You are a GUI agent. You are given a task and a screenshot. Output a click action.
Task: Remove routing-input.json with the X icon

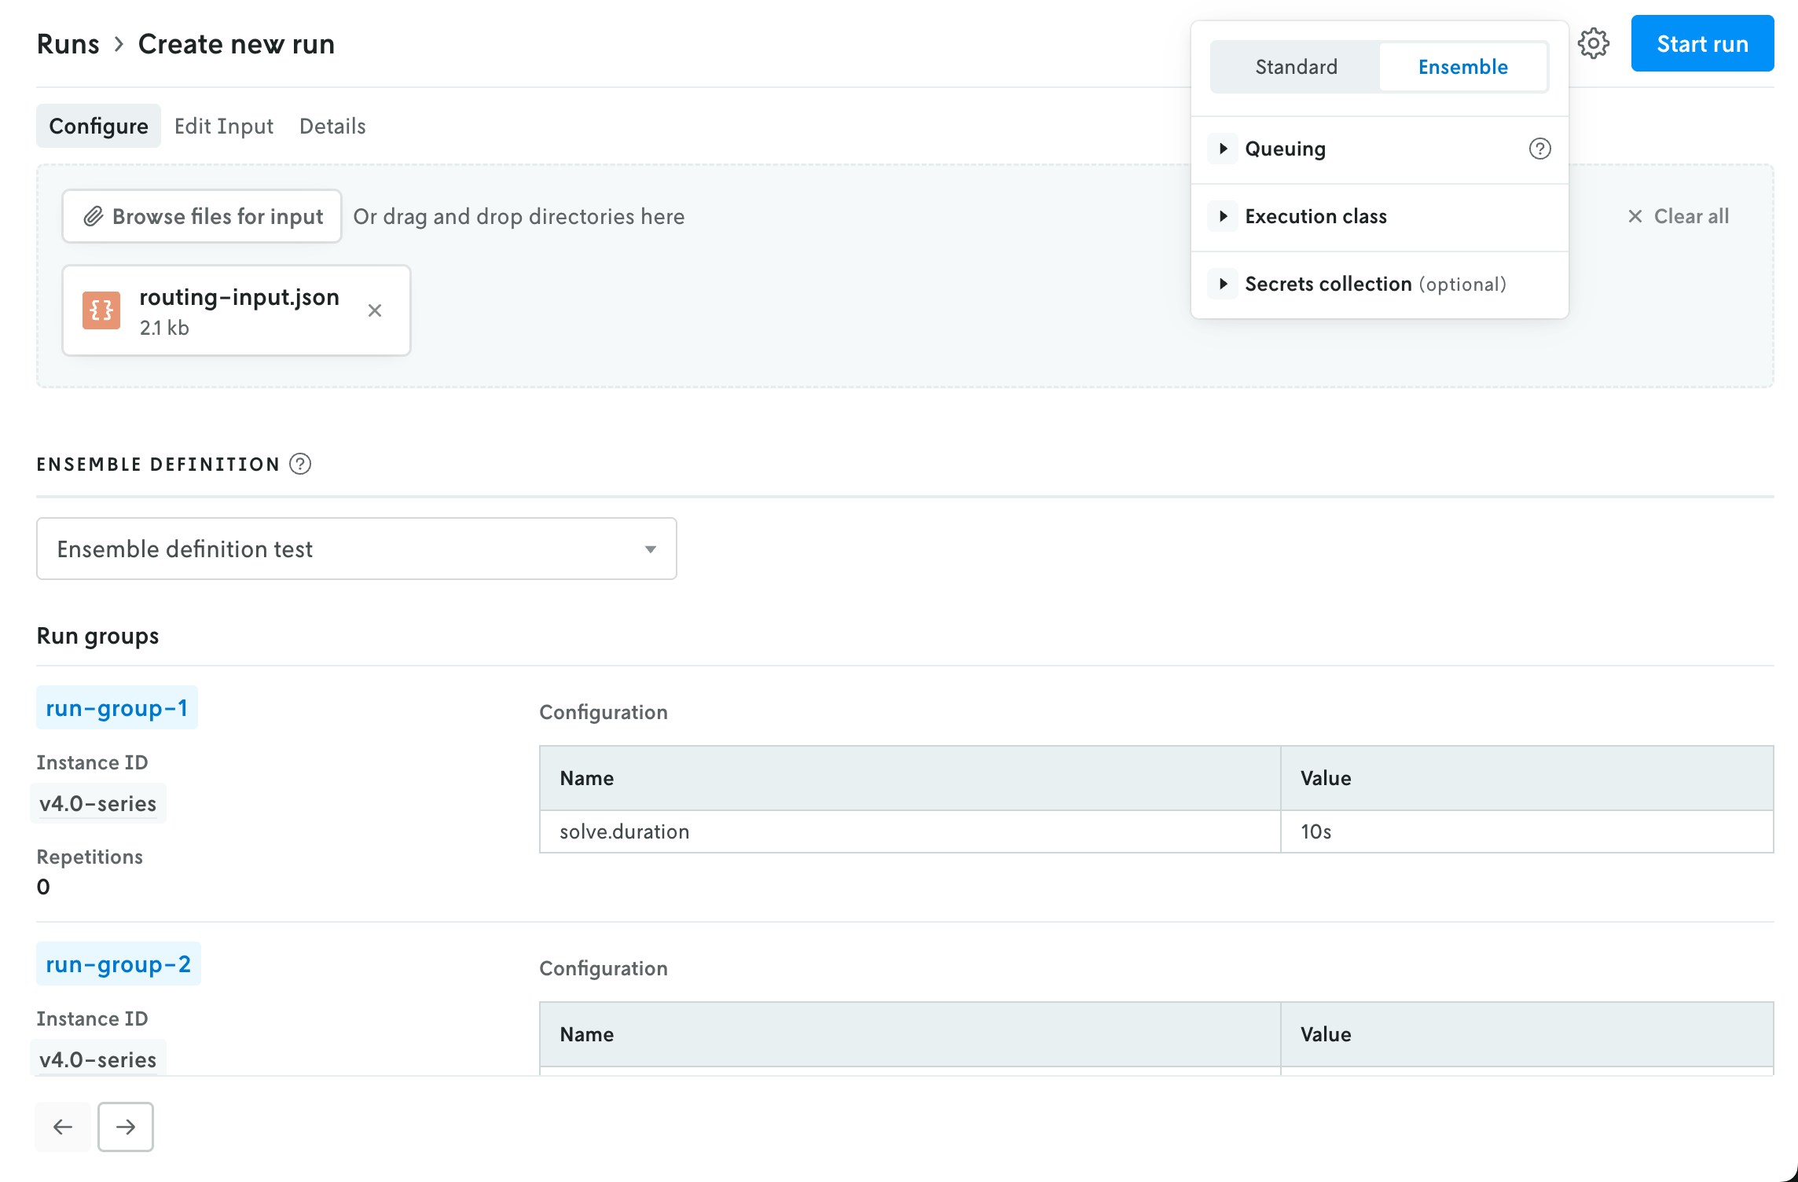[x=375, y=310]
